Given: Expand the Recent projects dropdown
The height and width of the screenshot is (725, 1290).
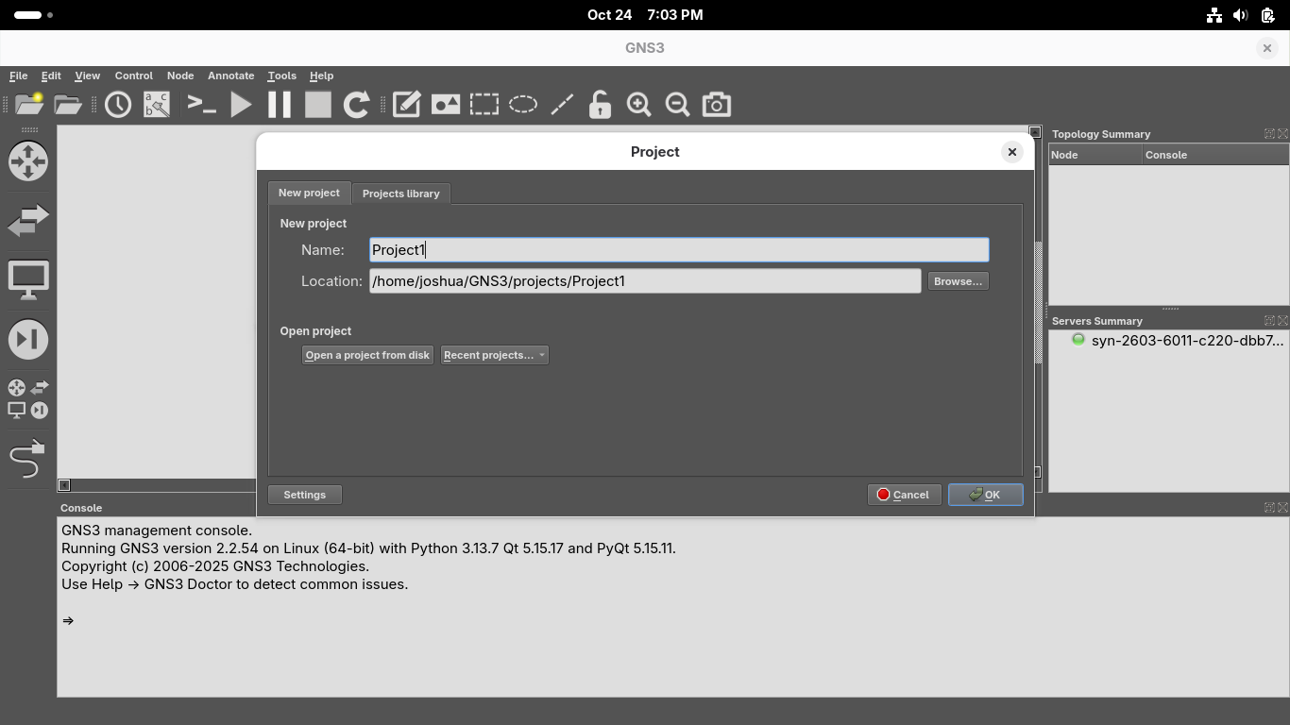Looking at the screenshot, I should point(494,355).
